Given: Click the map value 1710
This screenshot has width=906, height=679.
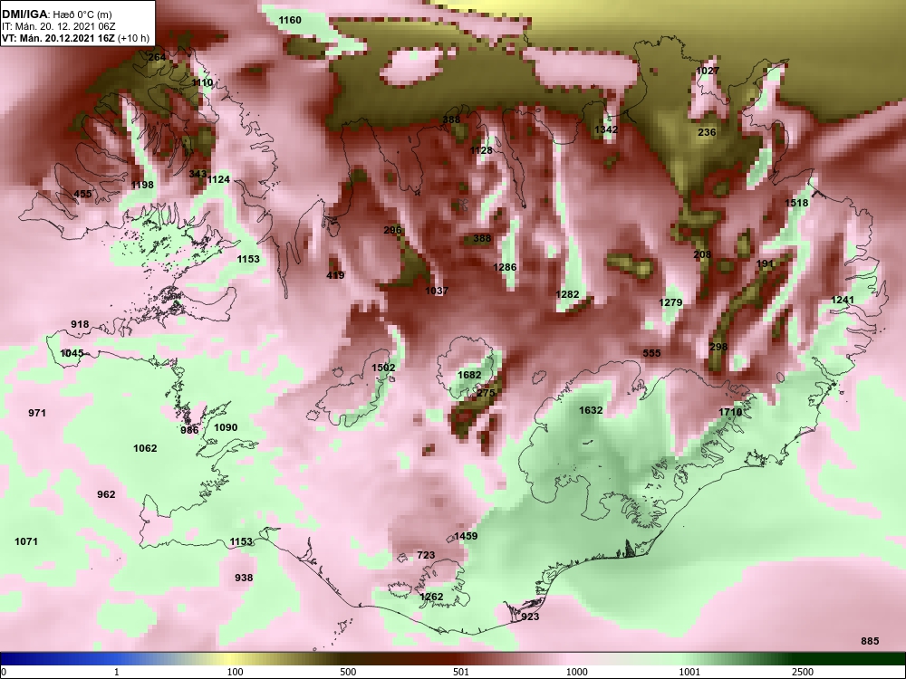Looking at the screenshot, I should click(730, 412).
